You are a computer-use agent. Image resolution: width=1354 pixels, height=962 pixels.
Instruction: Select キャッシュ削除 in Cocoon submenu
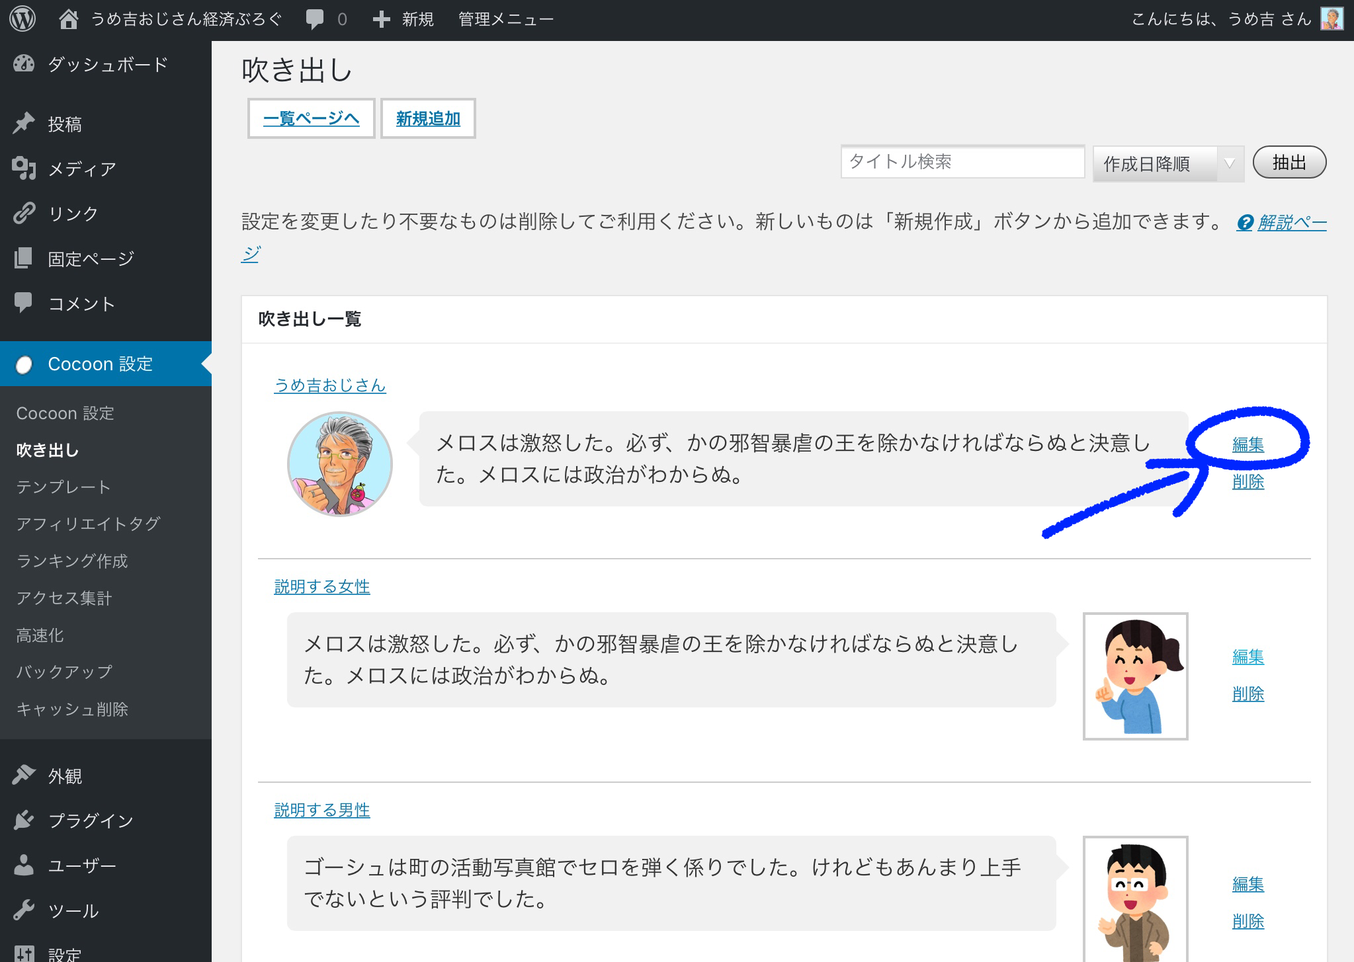[x=72, y=709]
